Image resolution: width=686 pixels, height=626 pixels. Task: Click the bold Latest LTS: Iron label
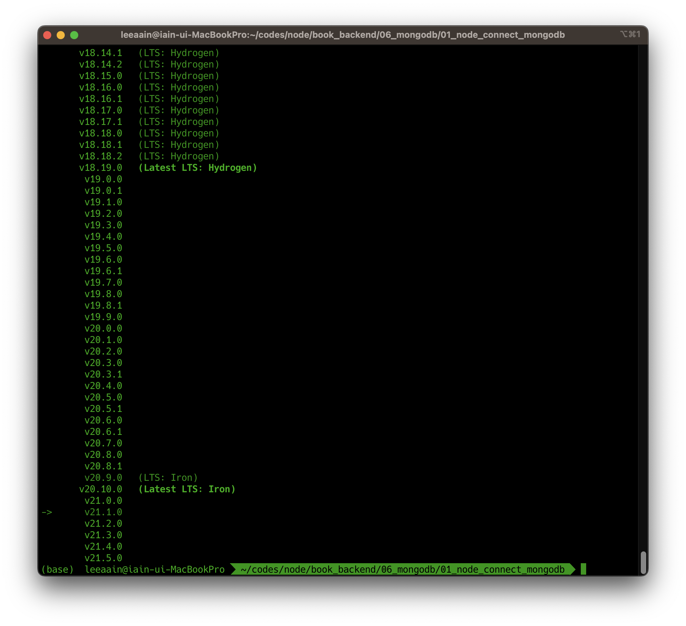pos(187,490)
